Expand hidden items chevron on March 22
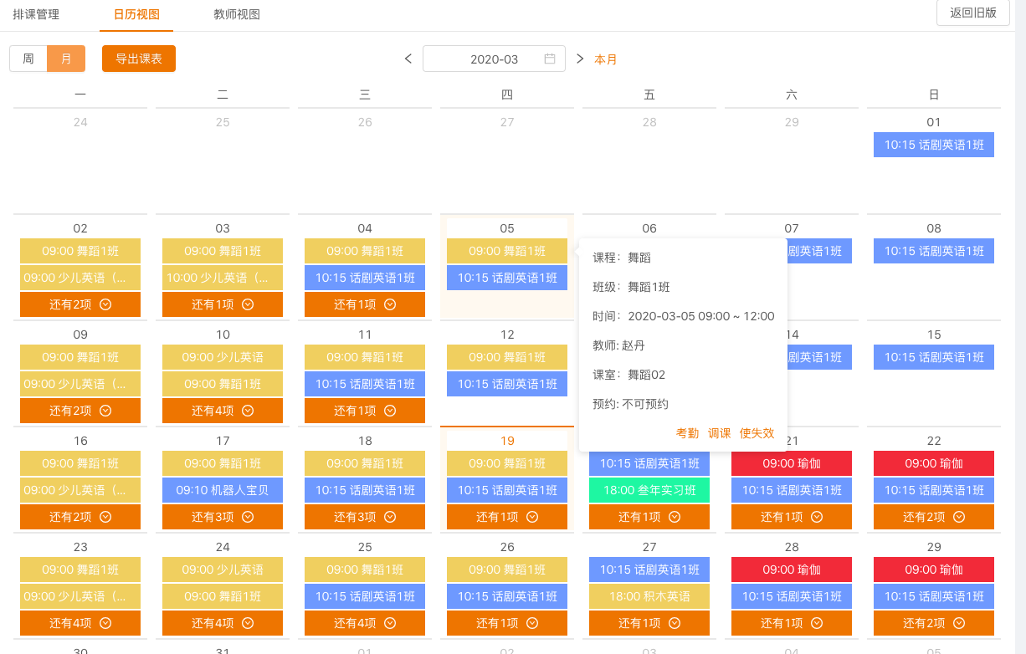Image resolution: width=1026 pixels, height=654 pixels. [x=959, y=517]
